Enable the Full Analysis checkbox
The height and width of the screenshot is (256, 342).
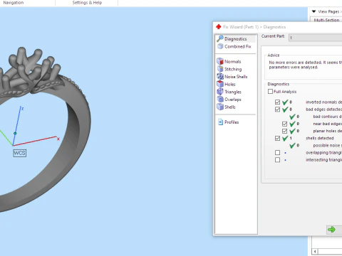point(270,92)
